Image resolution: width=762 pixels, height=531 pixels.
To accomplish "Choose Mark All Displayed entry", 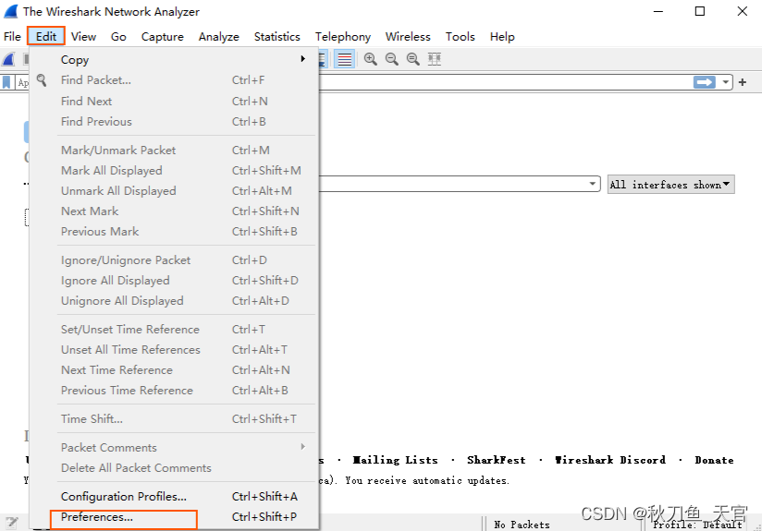I will (x=174, y=170).
